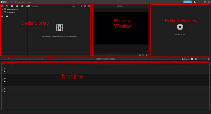Click the timeline zoom slider

pos(202,59)
